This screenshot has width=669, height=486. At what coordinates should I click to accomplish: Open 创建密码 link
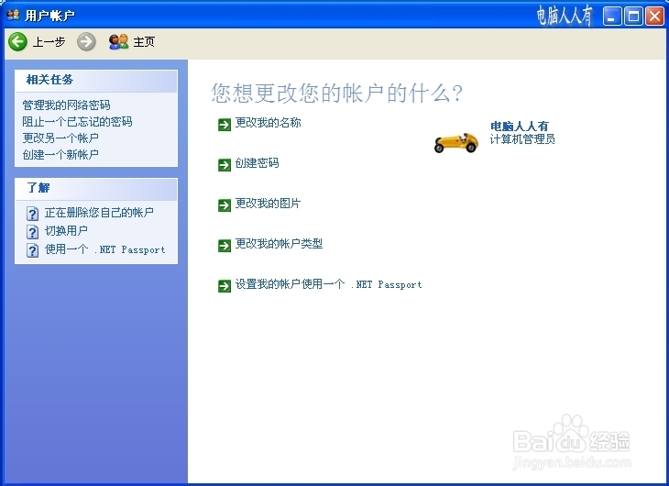(257, 163)
